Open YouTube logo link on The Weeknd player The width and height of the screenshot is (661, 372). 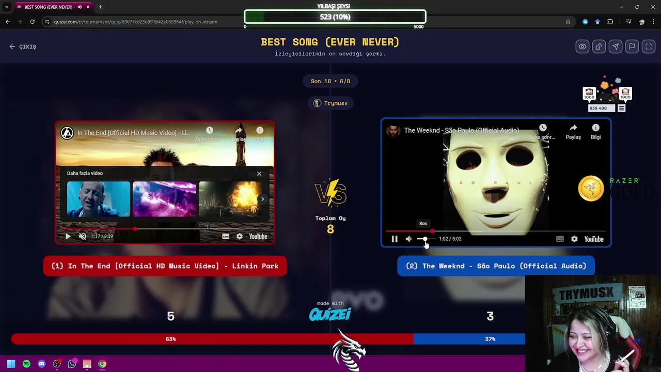[594, 239]
